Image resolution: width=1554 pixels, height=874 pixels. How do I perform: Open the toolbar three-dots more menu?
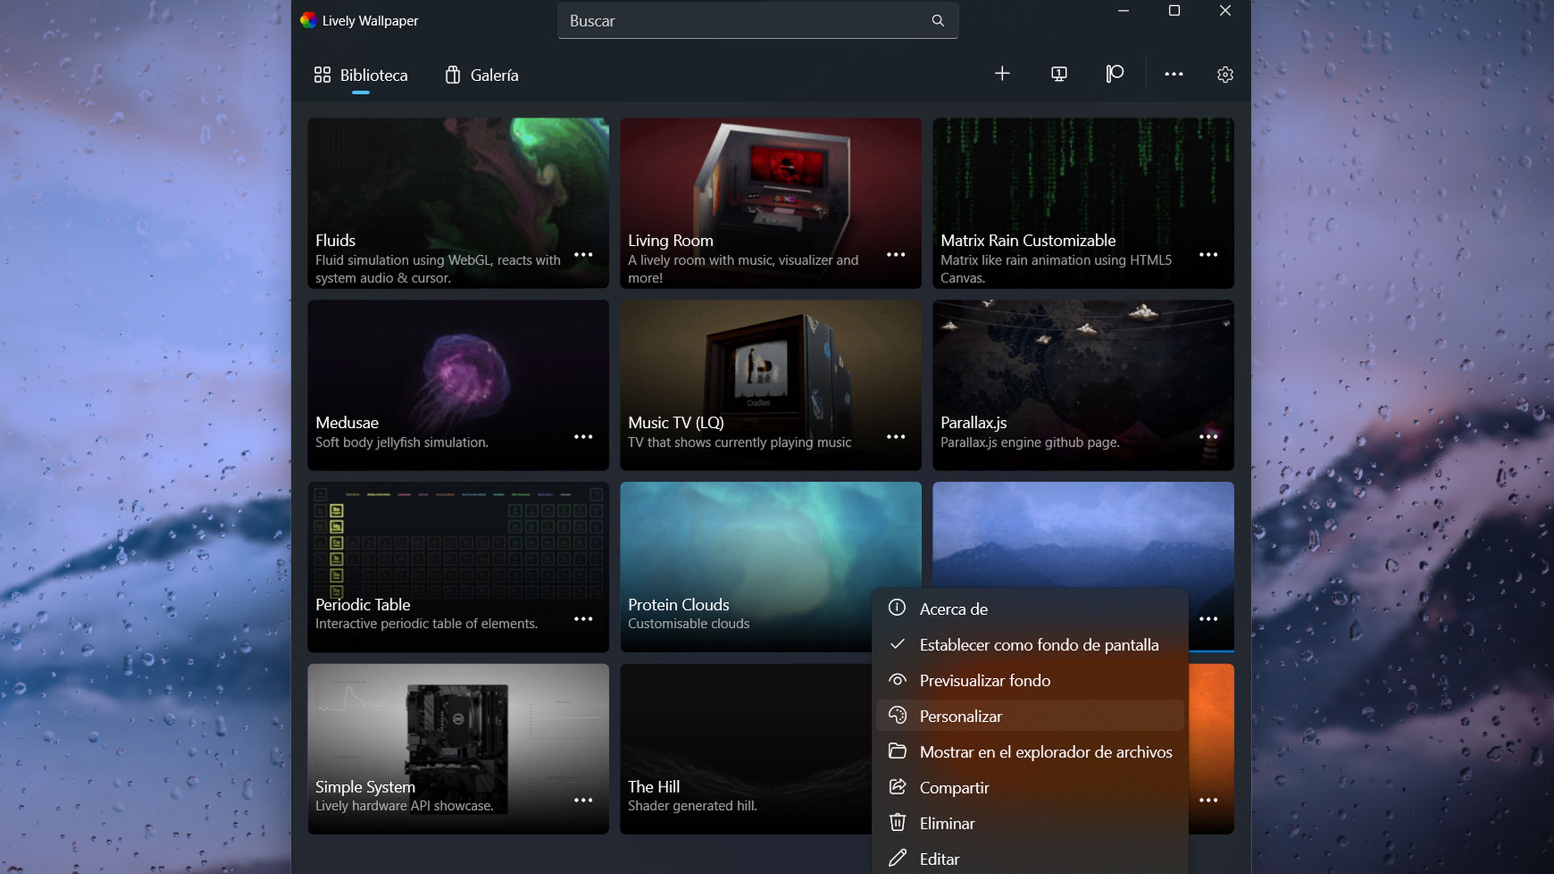(1173, 74)
